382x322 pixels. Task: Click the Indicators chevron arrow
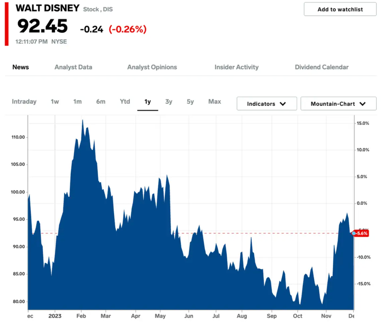coord(283,104)
